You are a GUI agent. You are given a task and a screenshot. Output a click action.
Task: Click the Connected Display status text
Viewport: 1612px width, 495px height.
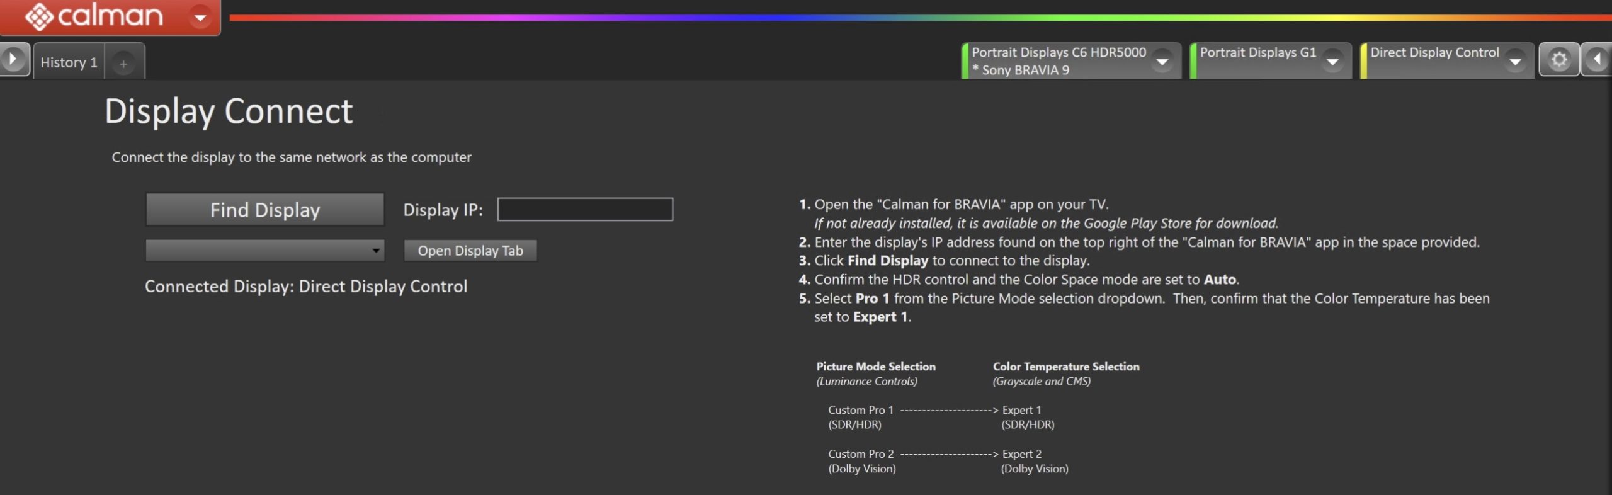(x=306, y=287)
